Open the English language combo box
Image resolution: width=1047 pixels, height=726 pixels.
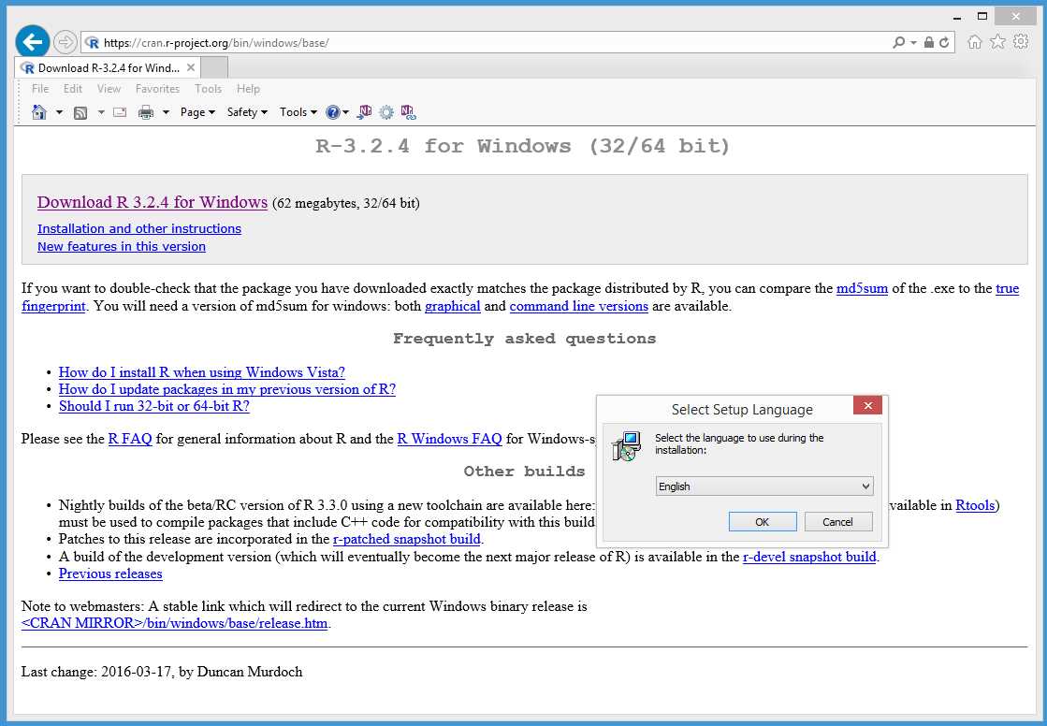(x=763, y=486)
